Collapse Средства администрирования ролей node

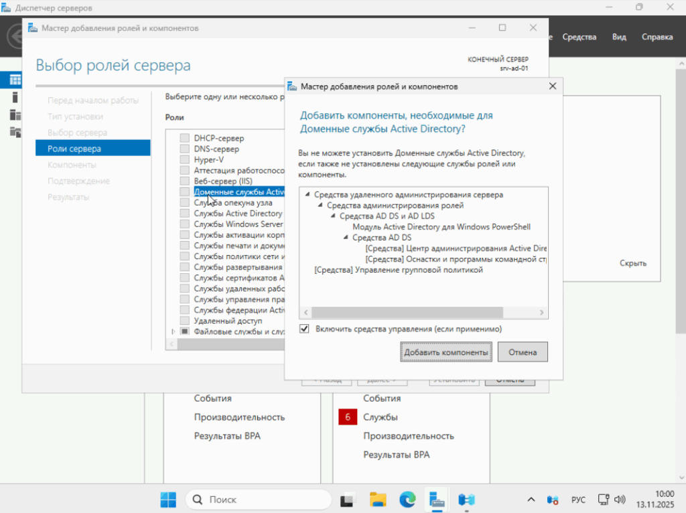(x=320, y=205)
